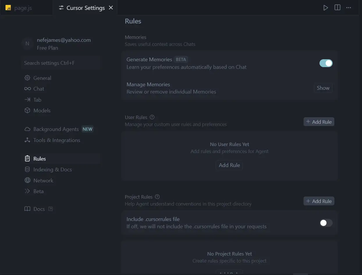Switch to the page.js tab
This screenshot has height=275, width=362.
click(x=23, y=8)
